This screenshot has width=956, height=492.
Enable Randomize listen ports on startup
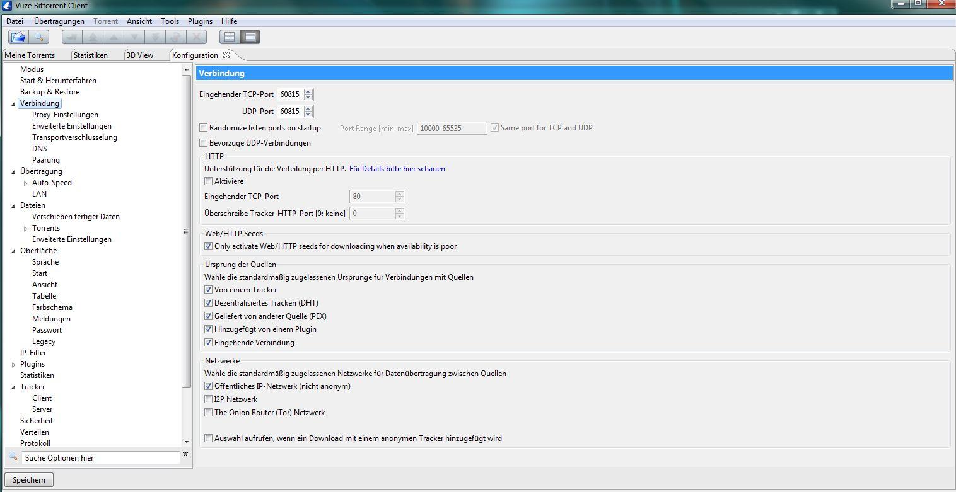point(203,128)
